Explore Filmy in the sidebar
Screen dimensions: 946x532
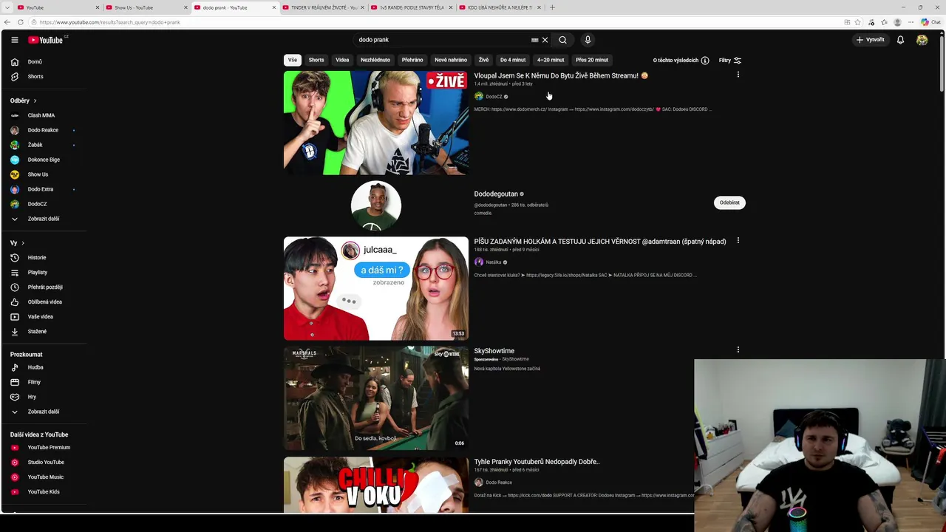tap(34, 382)
